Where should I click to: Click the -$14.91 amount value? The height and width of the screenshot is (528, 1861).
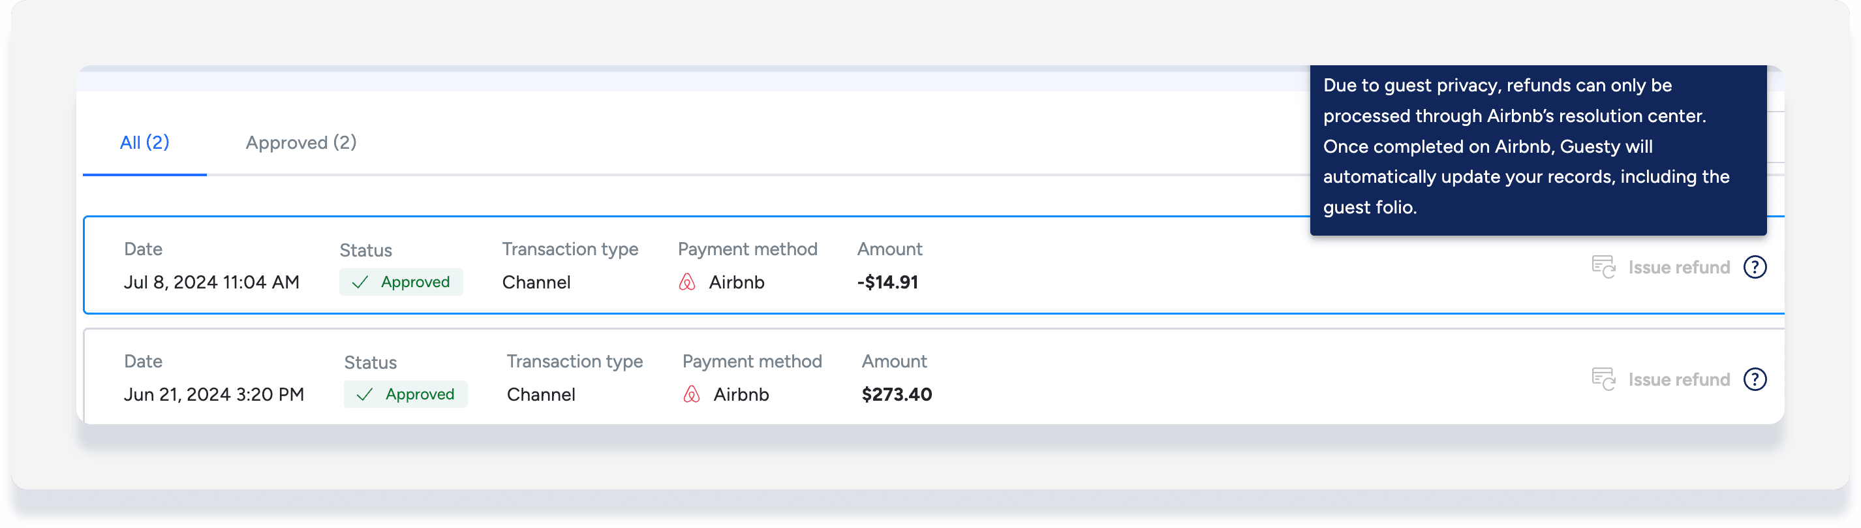tap(887, 283)
